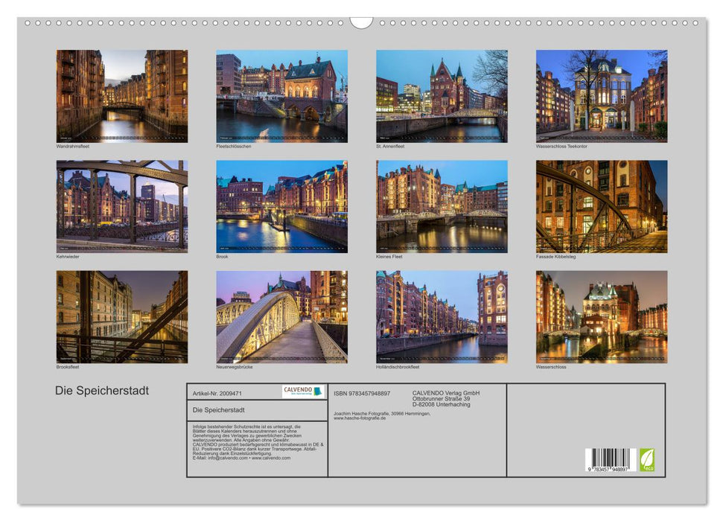The height and width of the screenshot is (521, 723).
Task: Click the Artikel-Nr. 2009471 field
Action: click(x=219, y=394)
